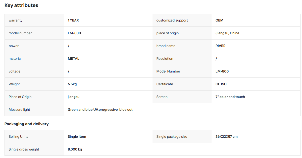Select the lowercase jiangsu origin value
Viewport: 302px width, 158px height.
pos(74,97)
